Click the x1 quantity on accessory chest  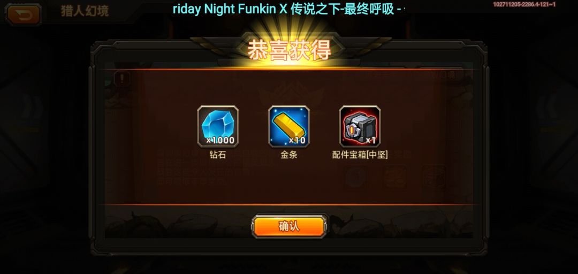click(370, 140)
